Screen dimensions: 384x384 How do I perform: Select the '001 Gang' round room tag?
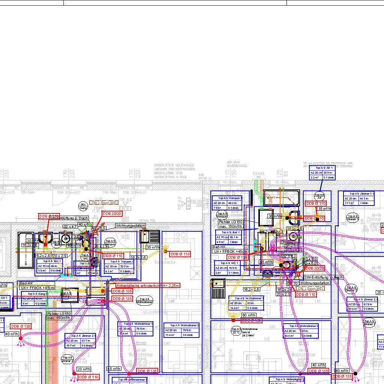83,206
